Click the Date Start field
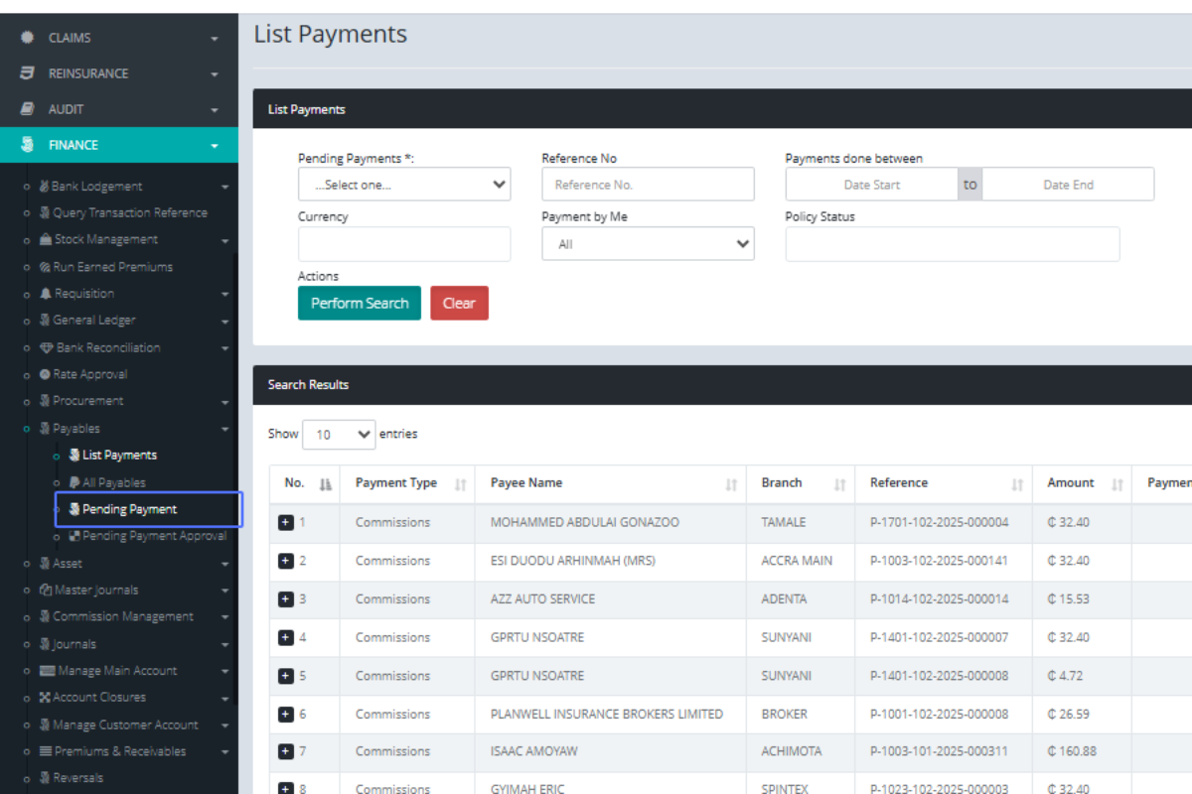Image resolution: width=1192 pixels, height=794 pixels. tap(871, 185)
